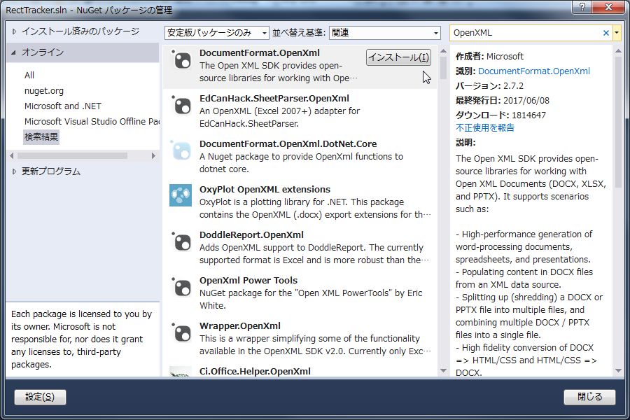Click the details pane scrollbar down arrow

(618, 370)
